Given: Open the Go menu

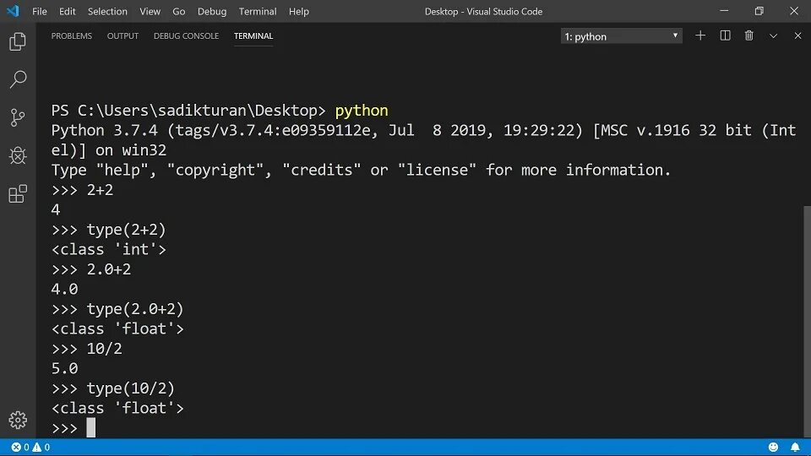Looking at the screenshot, I should coord(179,11).
